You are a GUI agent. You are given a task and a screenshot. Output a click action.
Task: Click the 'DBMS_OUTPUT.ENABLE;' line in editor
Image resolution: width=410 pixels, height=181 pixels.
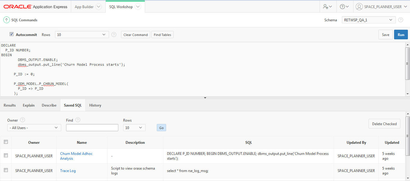tap(38, 60)
